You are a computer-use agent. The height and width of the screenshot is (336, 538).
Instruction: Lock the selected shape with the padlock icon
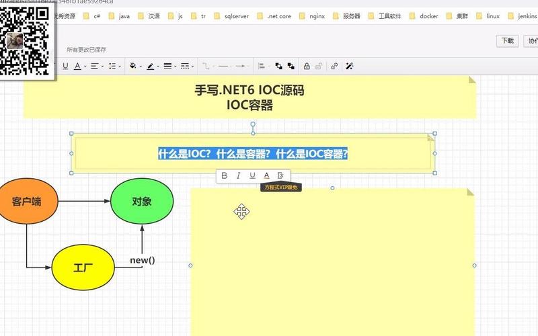(307, 66)
